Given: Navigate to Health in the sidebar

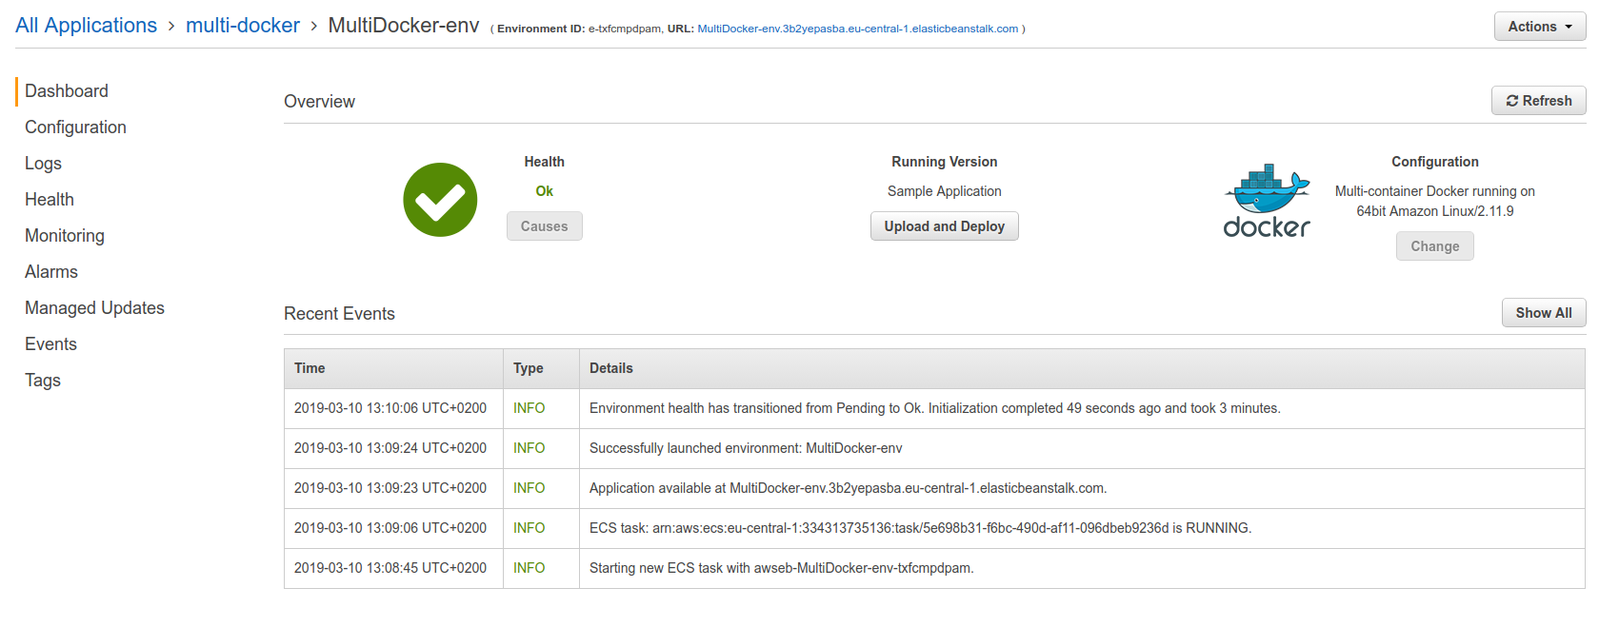Looking at the screenshot, I should 50,200.
